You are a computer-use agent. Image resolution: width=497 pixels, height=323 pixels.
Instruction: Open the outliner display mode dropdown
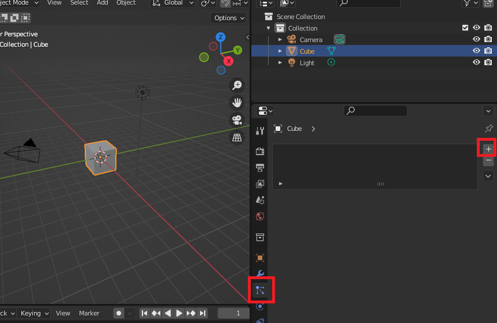(266, 3)
